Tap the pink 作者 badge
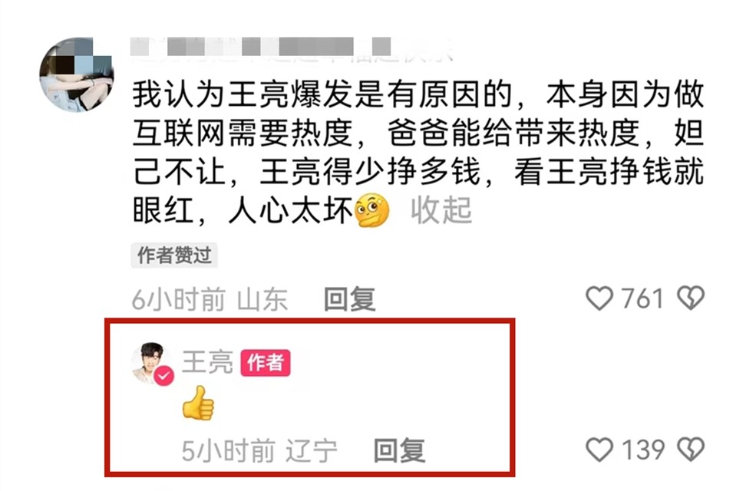Image resolution: width=746 pixels, height=491 pixels. 265,363
